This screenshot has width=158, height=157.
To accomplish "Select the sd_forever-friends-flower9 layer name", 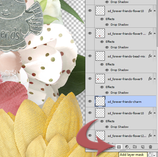I will [125, 79].
